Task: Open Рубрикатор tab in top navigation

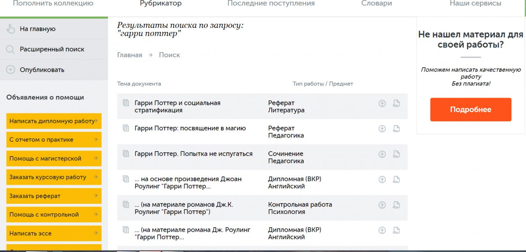Action: tap(161, 3)
